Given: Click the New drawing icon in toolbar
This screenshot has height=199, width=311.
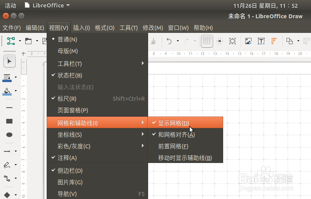Looking at the screenshot, I should tap(11, 41).
